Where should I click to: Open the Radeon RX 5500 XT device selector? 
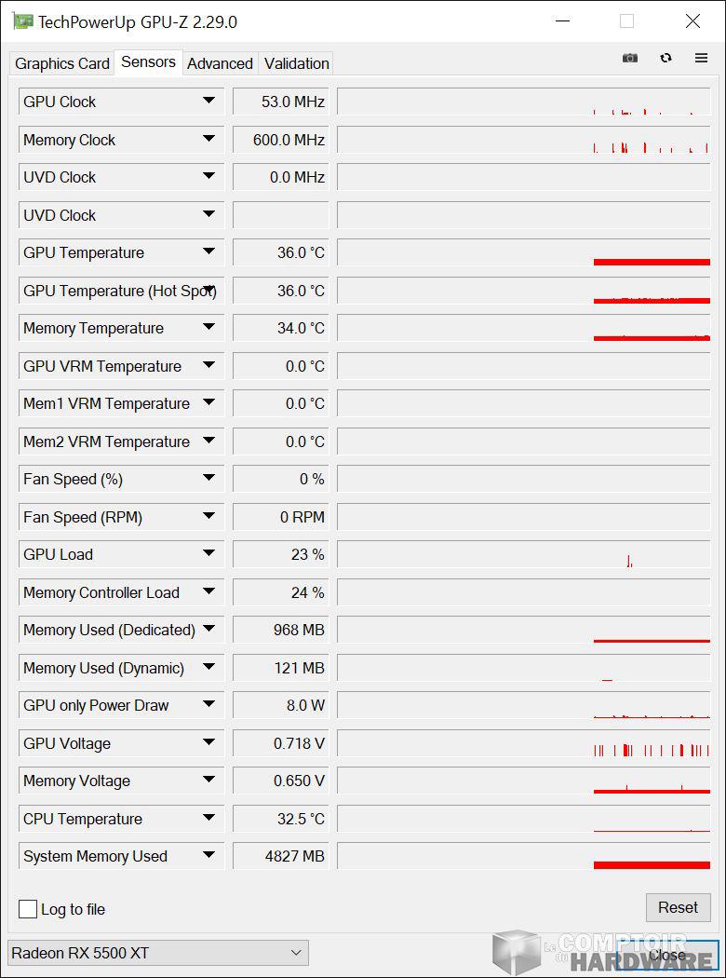(x=156, y=953)
